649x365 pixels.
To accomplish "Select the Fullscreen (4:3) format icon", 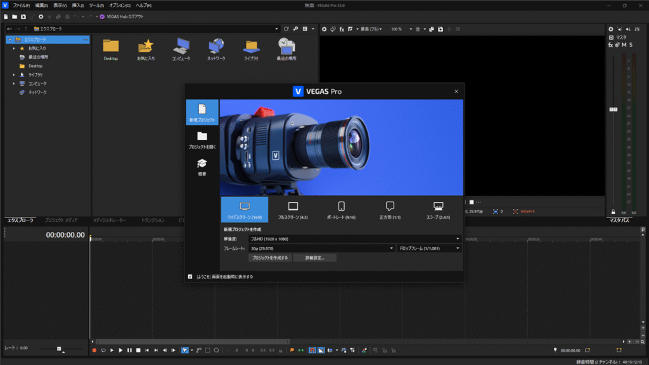I will pos(293,207).
